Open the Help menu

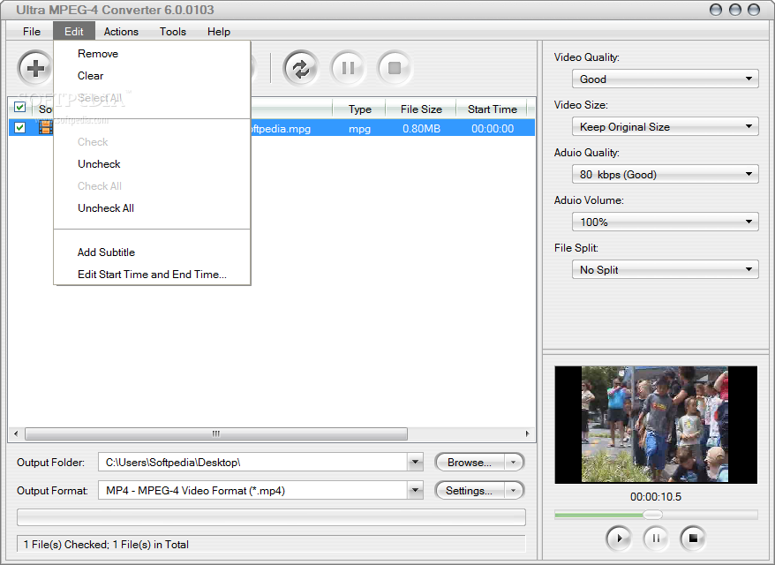pyautogui.click(x=218, y=31)
